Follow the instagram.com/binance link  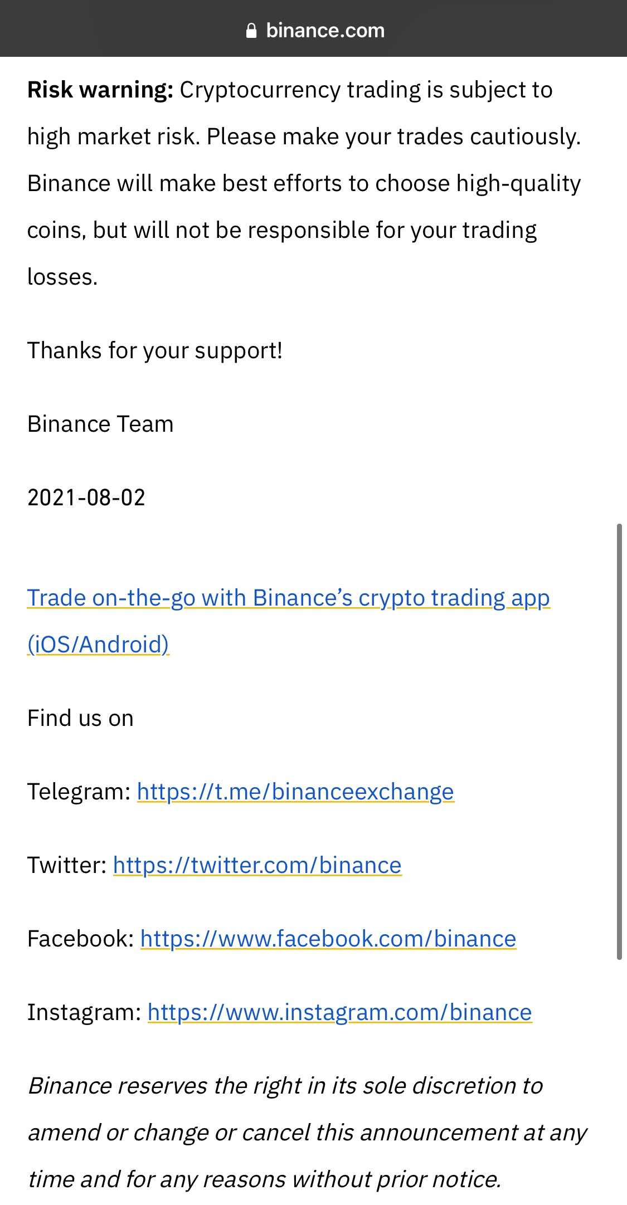339,1012
